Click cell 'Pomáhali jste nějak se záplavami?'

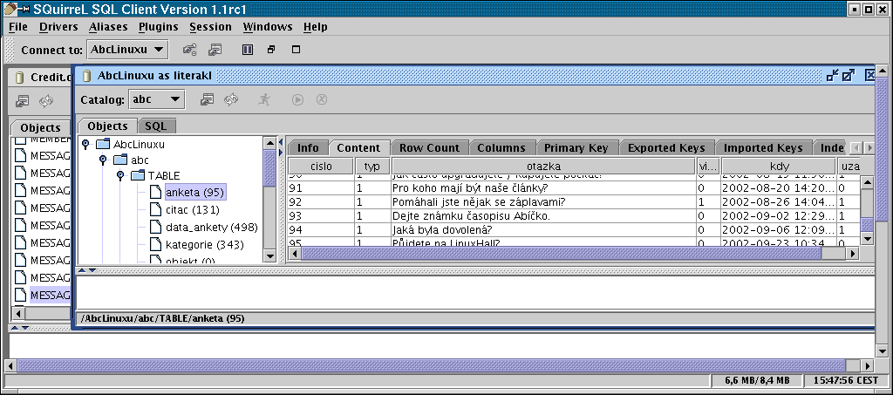543,202
